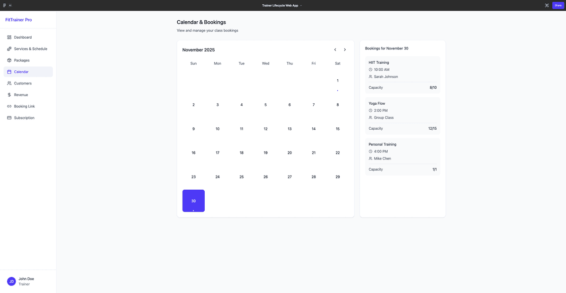Viewport: 566px width, 293px height.
Task: Select the Revenue dollar-sign icon
Action: [x=8, y=94]
